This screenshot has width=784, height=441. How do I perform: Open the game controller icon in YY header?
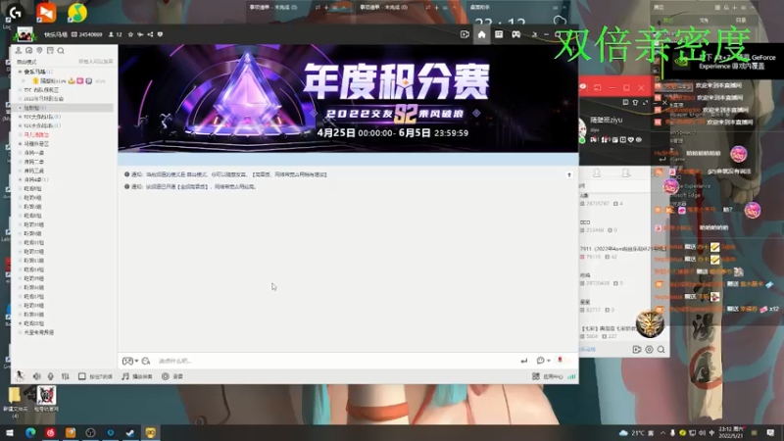516,34
